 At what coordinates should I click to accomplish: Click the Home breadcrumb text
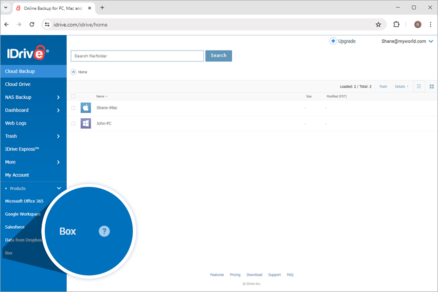click(82, 72)
